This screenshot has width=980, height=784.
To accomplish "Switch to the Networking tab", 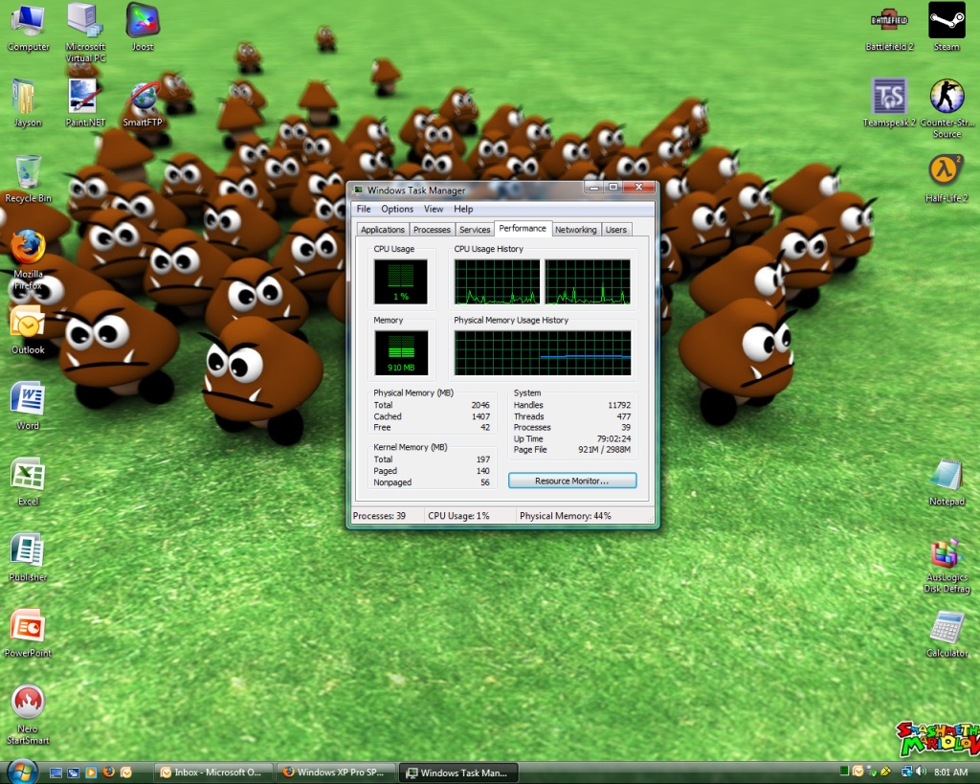I will [x=575, y=230].
